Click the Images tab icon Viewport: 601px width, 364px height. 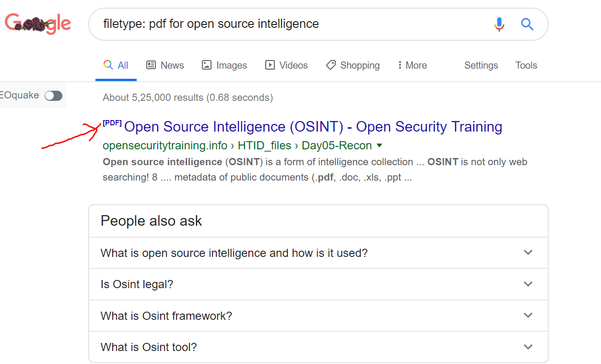coord(207,64)
